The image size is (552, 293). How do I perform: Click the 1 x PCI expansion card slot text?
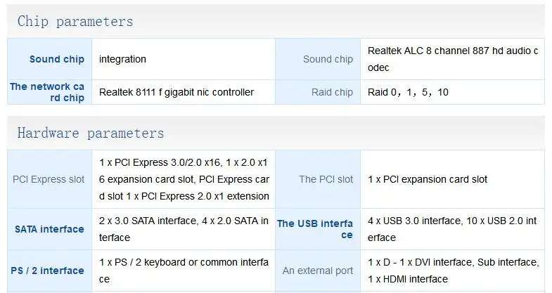click(x=428, y=179)
